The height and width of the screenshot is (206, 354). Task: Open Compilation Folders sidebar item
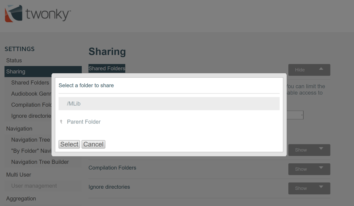(31, 105)
